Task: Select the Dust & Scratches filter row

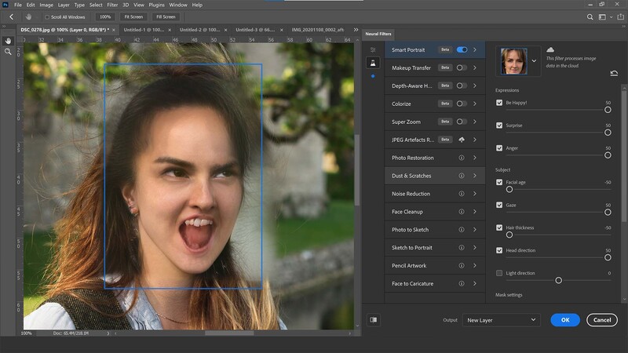Action: click(x=435, y=176)
